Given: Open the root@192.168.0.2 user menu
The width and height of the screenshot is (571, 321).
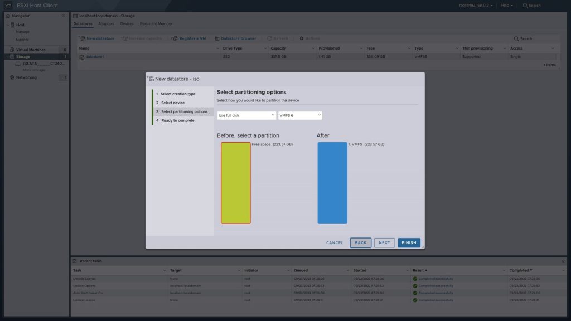Looking at the screenshot, I should pyautogui.click(x=476, y=6).
